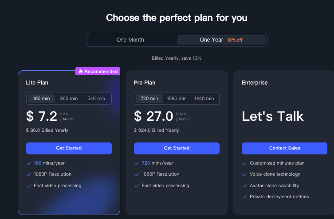Click checkmark beside Voice clone technology
Viewport: 334px width, 219px height.
click(244, 174)
